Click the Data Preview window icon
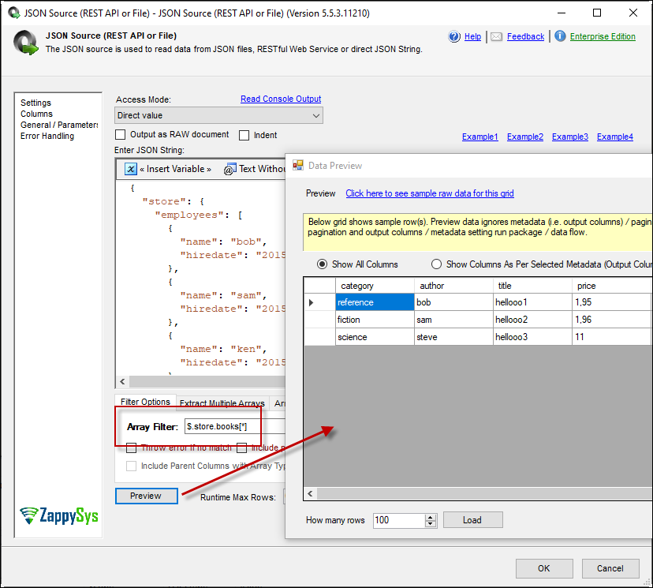Screen dimensions: 653x588 point(298,166)
